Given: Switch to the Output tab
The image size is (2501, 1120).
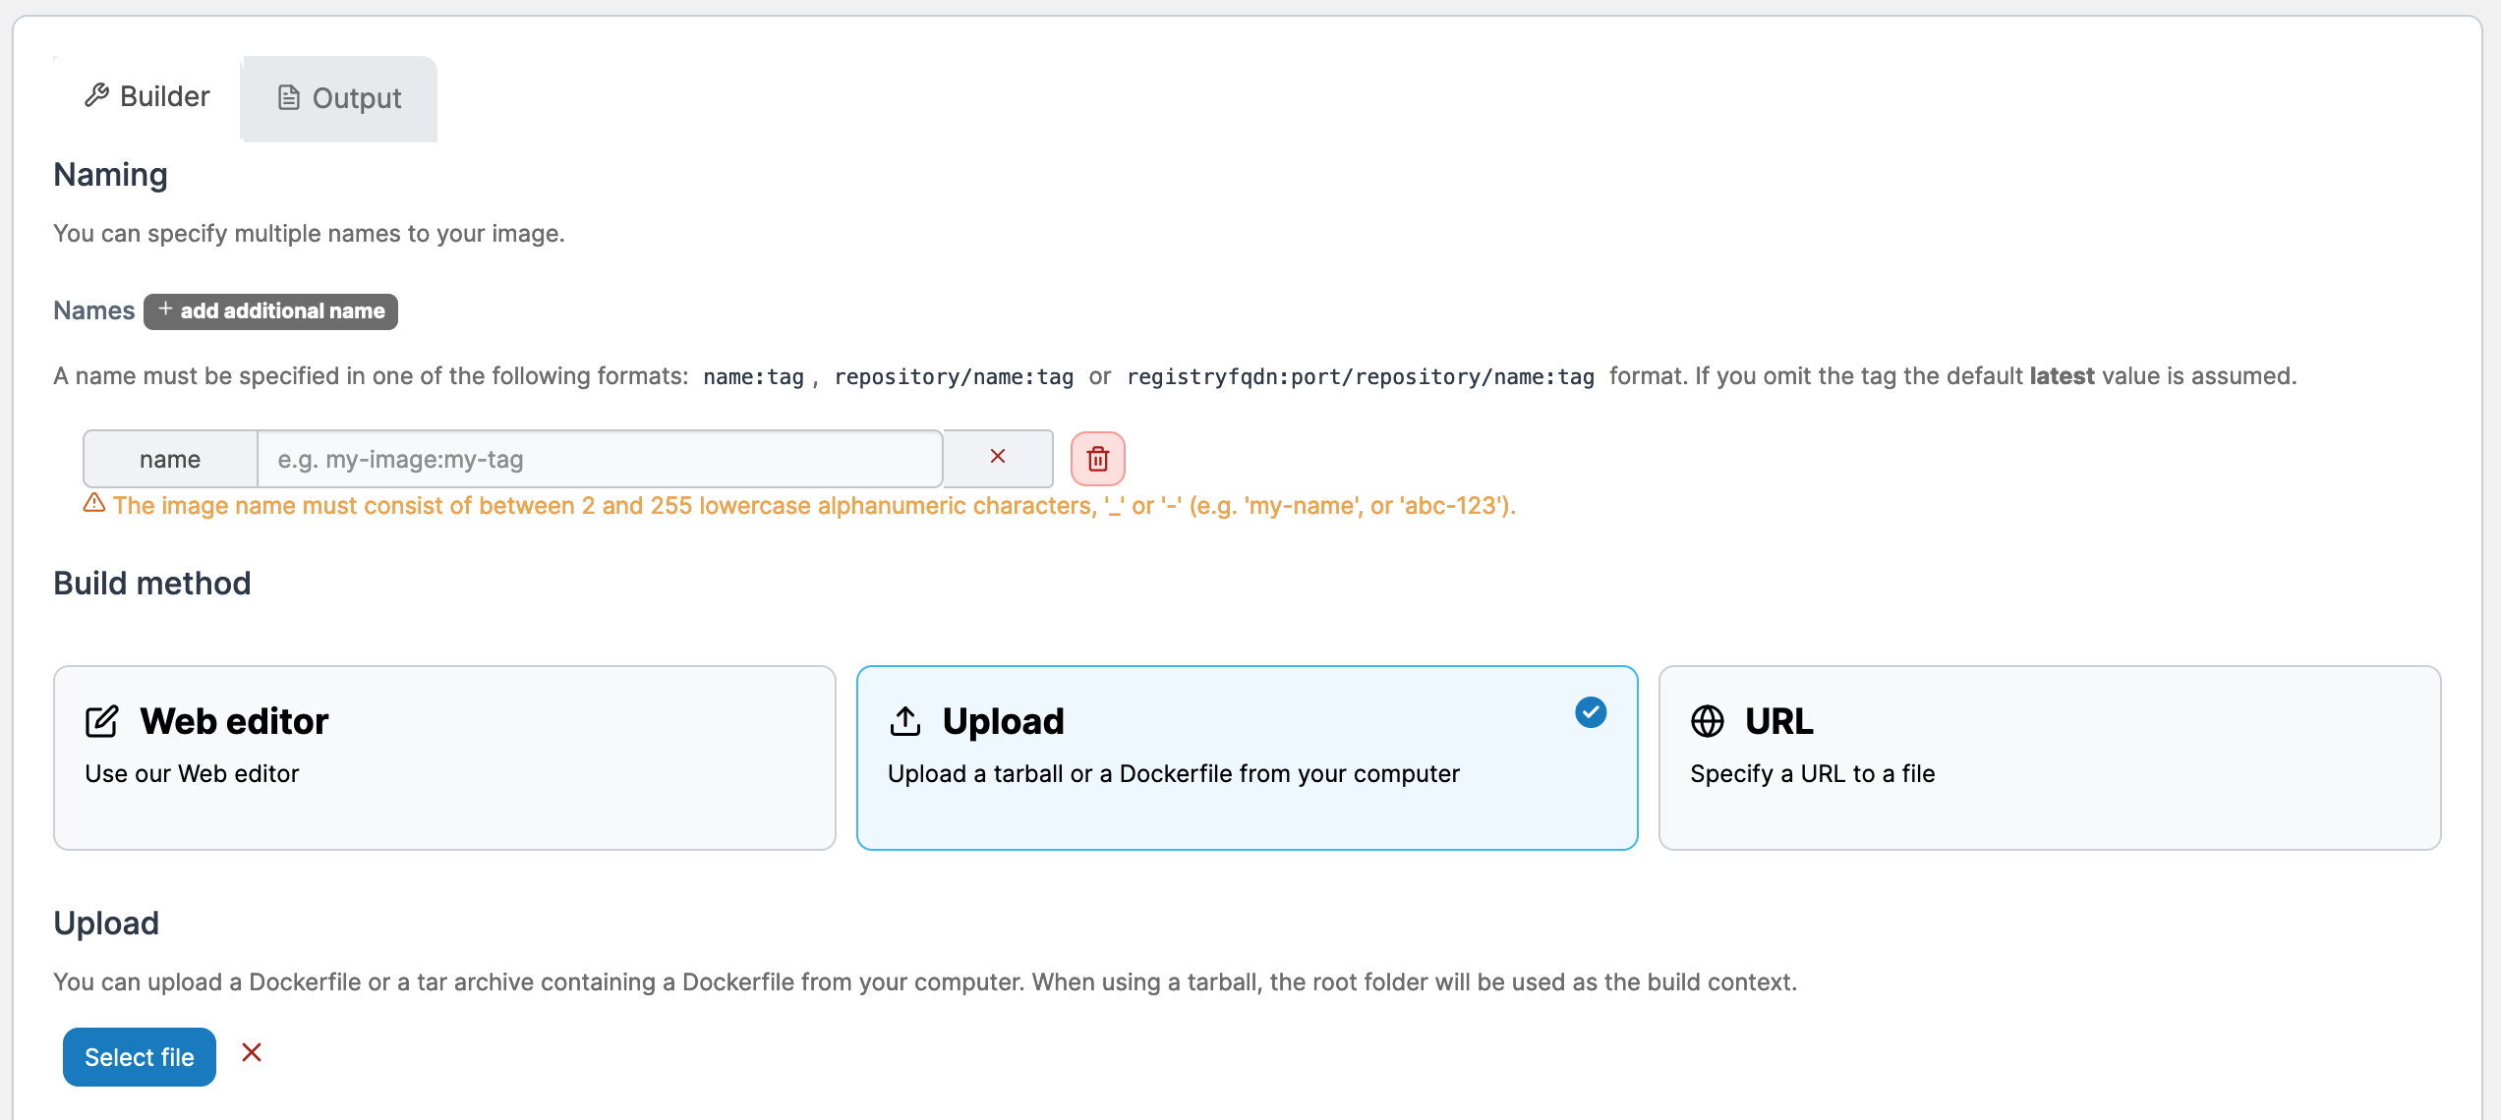Looking at the screenshot, I should pos(340,98).
